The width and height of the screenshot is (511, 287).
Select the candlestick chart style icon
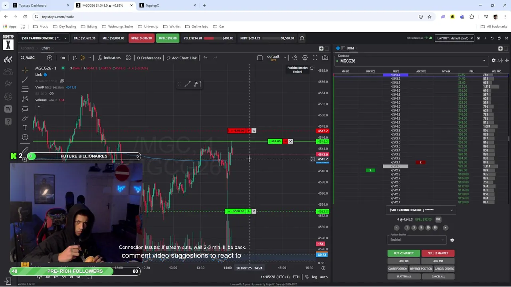coord(83,58)
